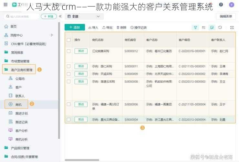This screenshot has height=162, width=239.
Task: Collapse the sidebar with double-chevron icon
Action: click(60, 16)
